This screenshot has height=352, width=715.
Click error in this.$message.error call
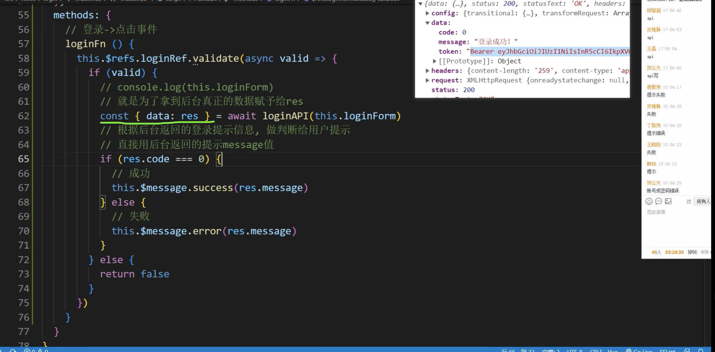(207, 231)
